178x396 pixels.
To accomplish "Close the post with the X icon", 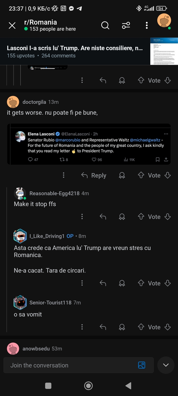I will [x=12, y=25].
